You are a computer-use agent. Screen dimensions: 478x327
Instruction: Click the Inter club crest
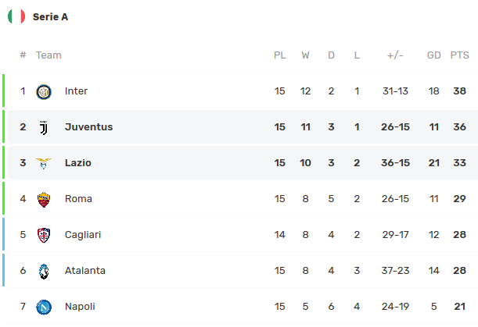pyautogui.click(x=44, y=91)
